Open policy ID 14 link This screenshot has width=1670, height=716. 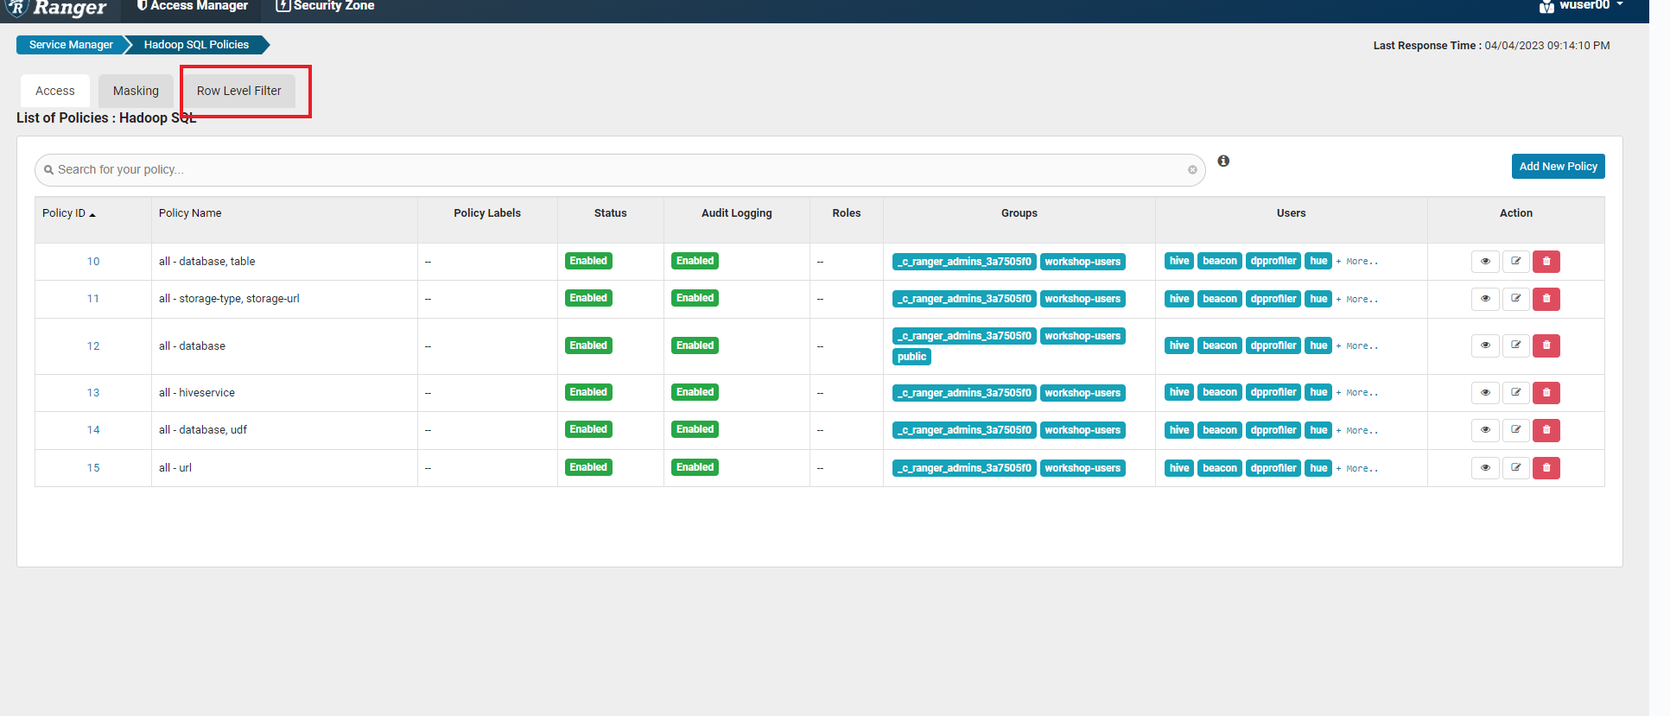click(93, 430)
